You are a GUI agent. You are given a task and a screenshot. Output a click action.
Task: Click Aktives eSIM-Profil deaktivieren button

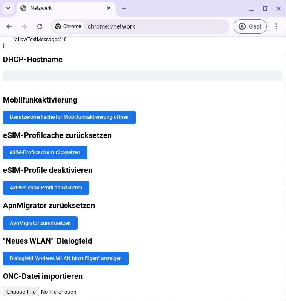46,188
